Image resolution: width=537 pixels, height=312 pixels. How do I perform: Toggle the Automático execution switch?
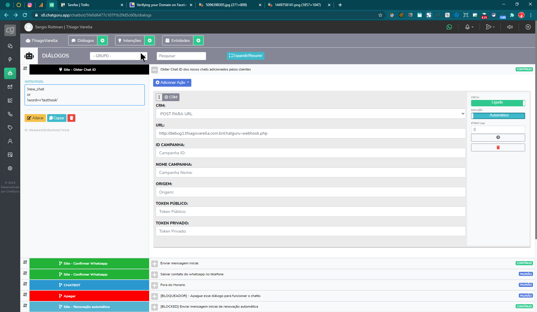498,115
